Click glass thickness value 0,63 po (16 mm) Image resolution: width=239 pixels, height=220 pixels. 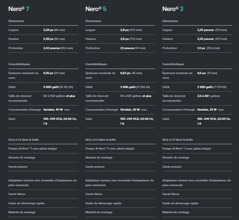point(131,73)
